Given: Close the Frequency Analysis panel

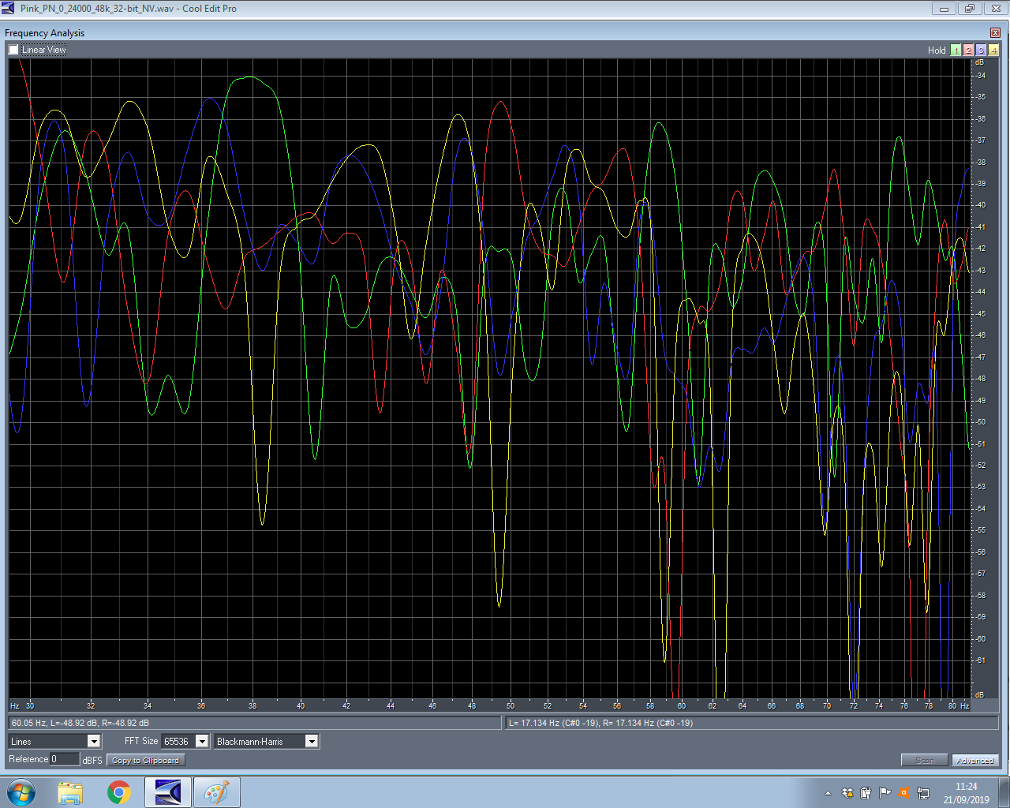Looking at the screenshot, I should (995, 32).
